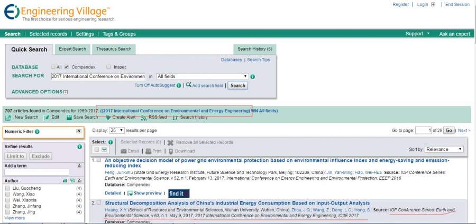Viewport: 476px width, 224px height.
Task: Switch to Thesaurus Search tab
Action: pyautogui.click(x=114, y=49)
